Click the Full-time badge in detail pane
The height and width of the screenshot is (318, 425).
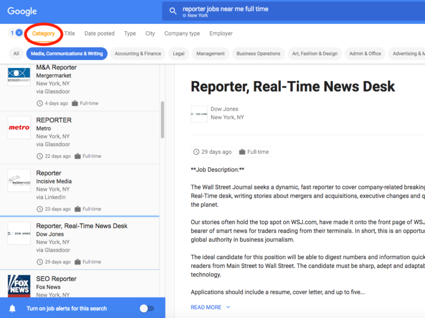[254, 152]
